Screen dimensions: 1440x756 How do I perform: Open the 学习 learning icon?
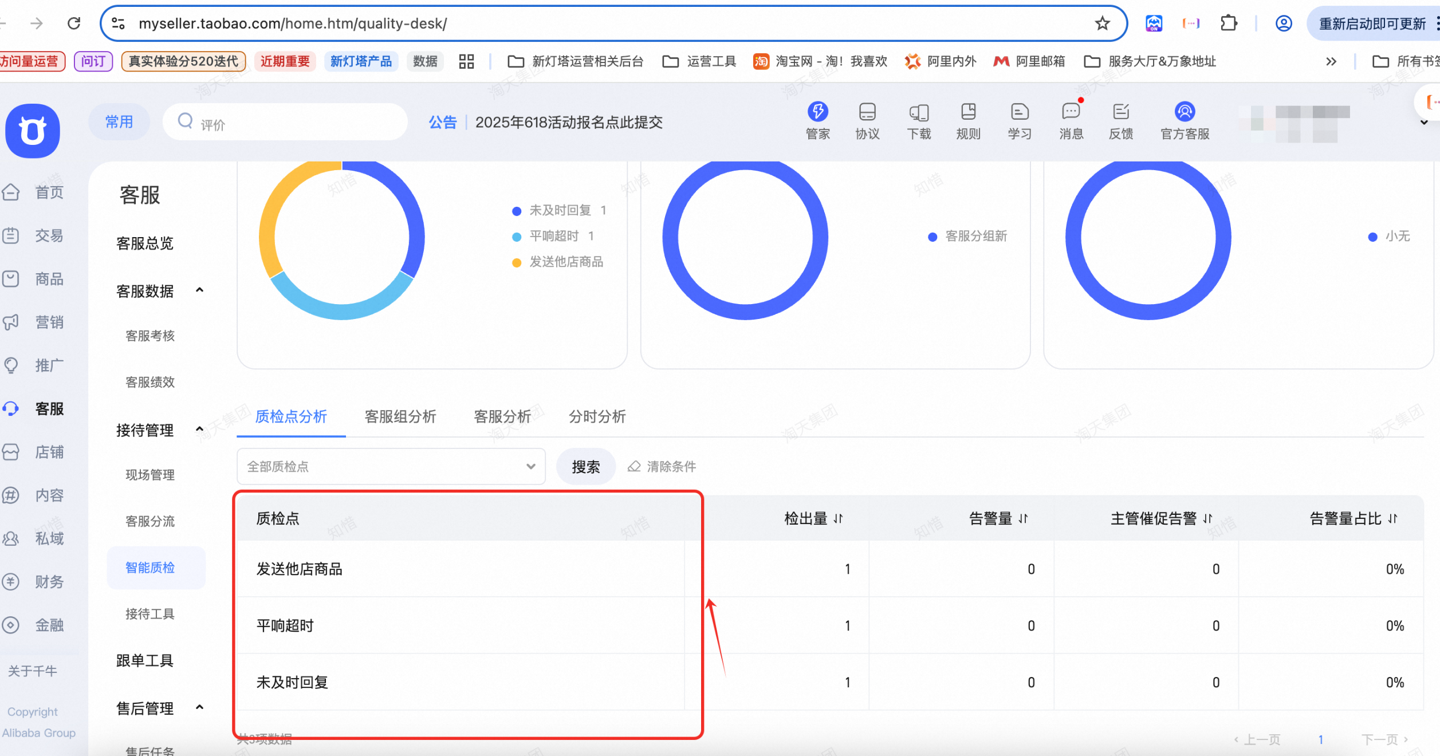click(1020, 112)
